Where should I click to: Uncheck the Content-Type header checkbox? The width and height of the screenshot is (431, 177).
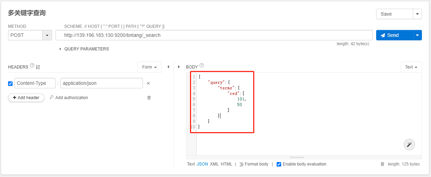(10, 83)
